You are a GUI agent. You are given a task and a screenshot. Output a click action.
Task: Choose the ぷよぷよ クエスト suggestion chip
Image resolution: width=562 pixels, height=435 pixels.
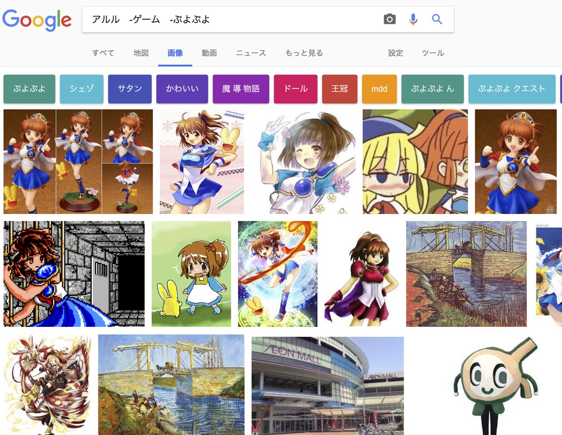point(512,89)
